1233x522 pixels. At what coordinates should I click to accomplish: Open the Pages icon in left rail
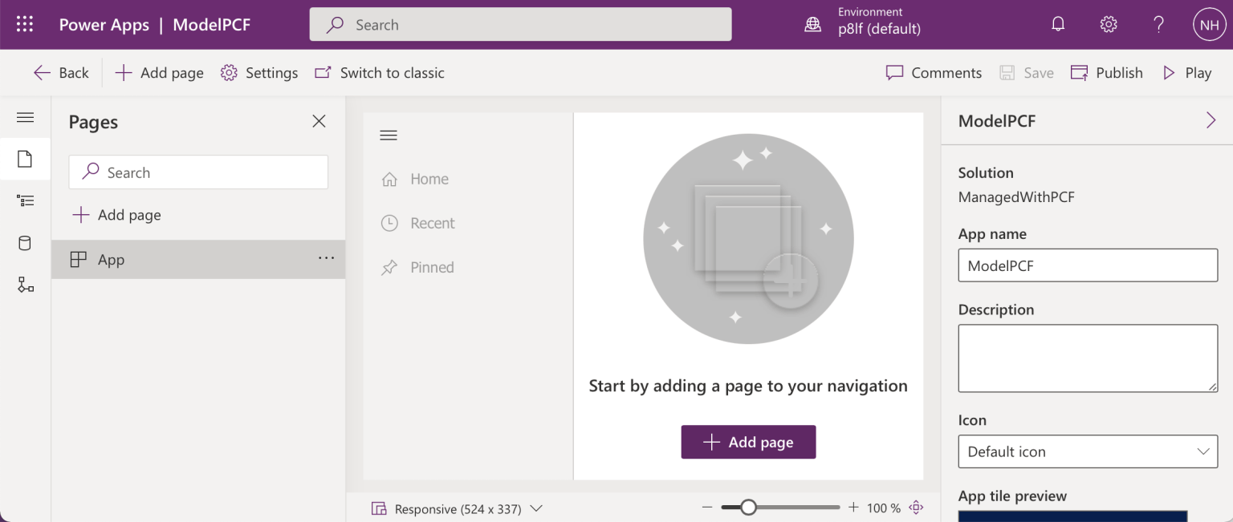(x=25, y=159)
